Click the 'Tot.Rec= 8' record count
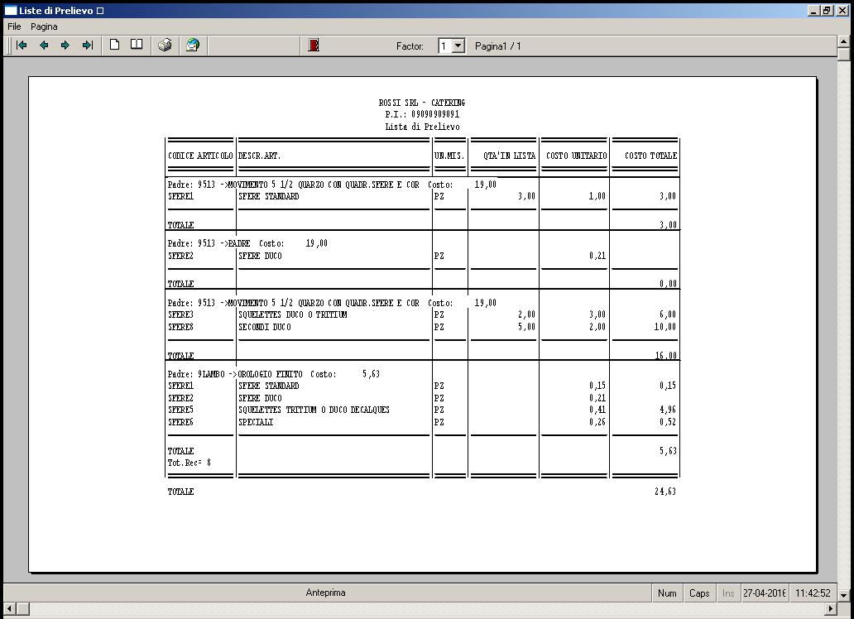854x619 pixels. pos(190,463)
